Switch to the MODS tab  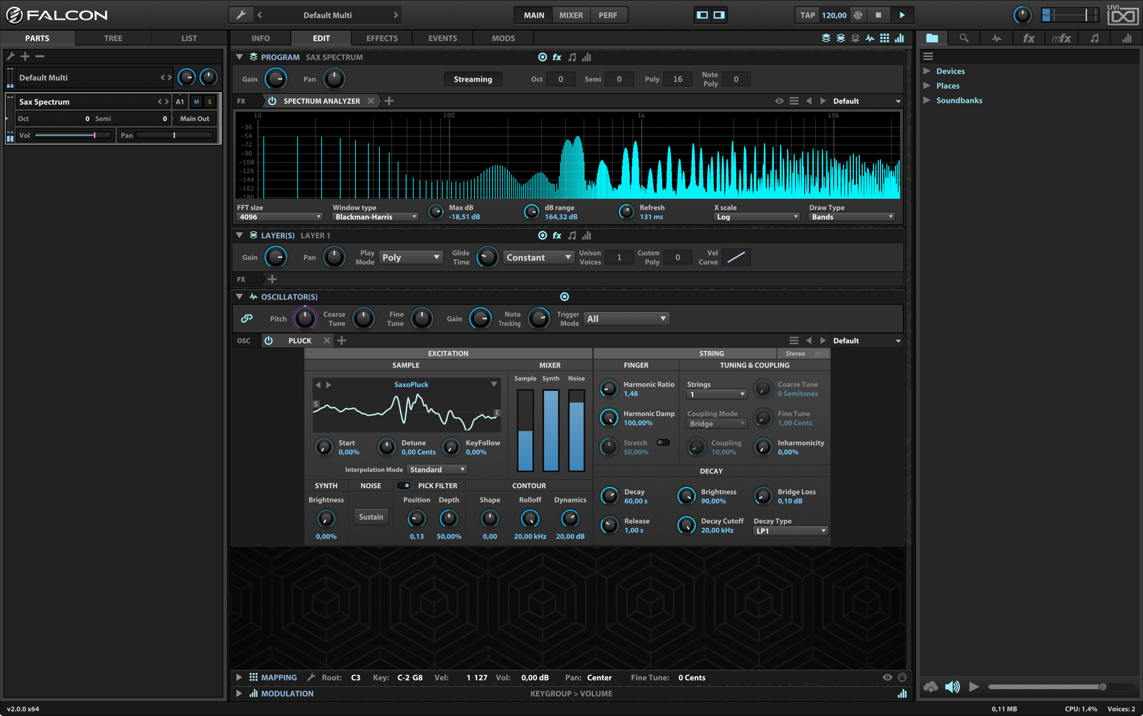pyautogui.click(x=503, y=38)
